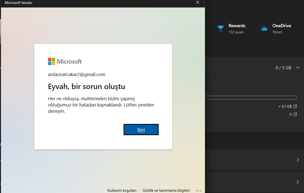
Task: Open external link next to 0 value
Action: pyautogui.click(x=295, y=114)
